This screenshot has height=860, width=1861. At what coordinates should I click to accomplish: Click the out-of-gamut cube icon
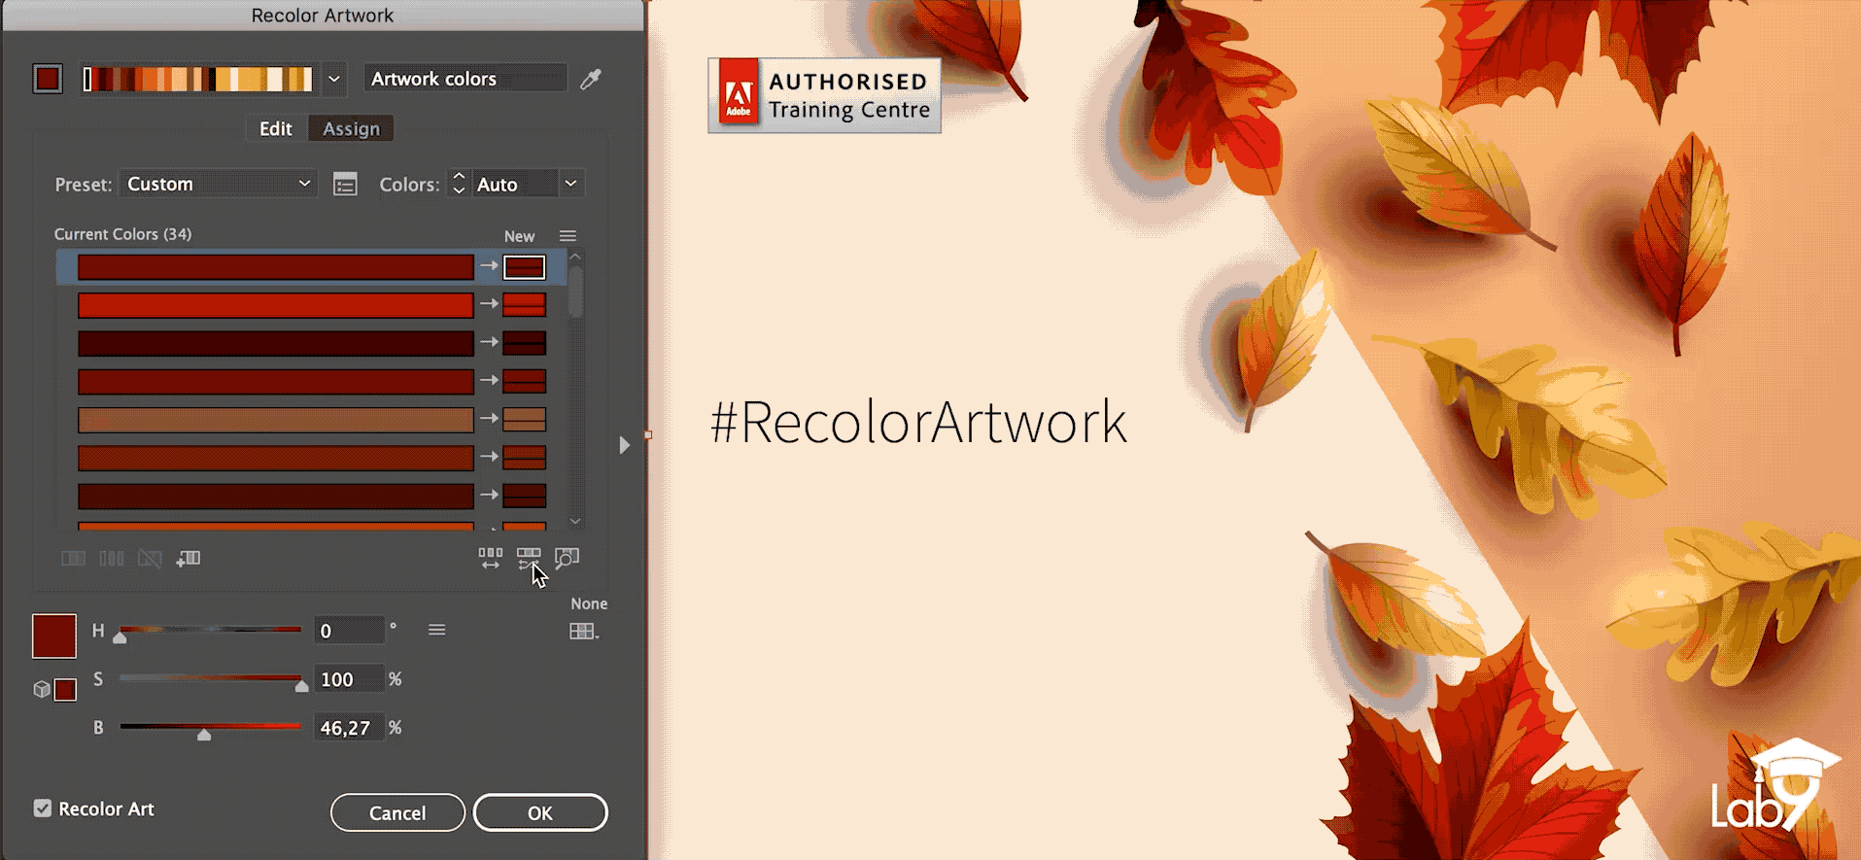(42, 689)
